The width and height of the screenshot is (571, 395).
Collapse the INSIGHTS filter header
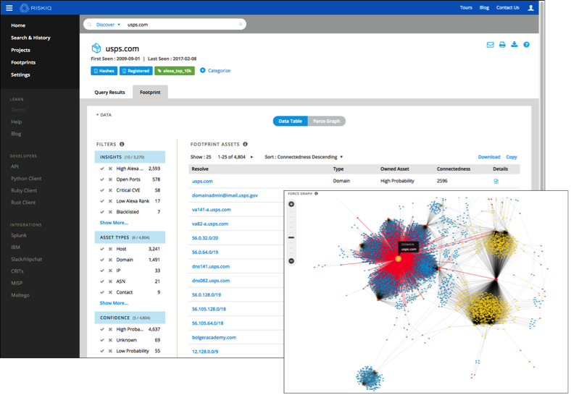click(x=130, y=157)
